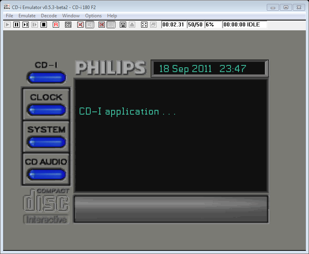This screenshot has height=254, width=309.
Task: Click the 00:00:00 IDLE status field
Action: (245, 24)
